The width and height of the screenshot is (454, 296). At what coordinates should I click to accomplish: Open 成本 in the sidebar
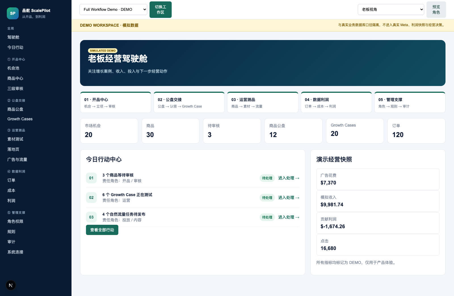11,190
